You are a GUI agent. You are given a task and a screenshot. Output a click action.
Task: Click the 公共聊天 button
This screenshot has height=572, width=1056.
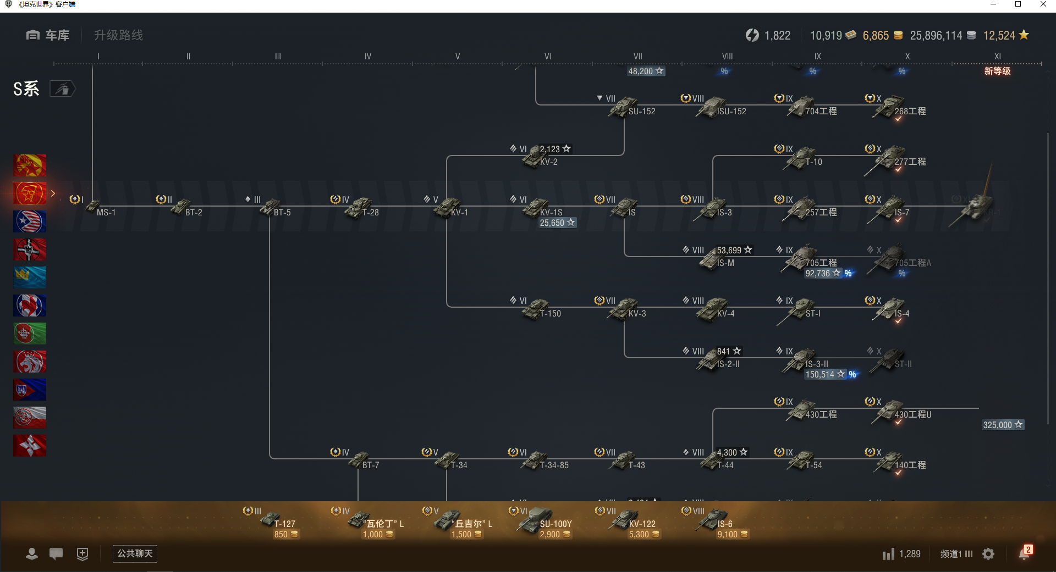(x=135, y=554)
